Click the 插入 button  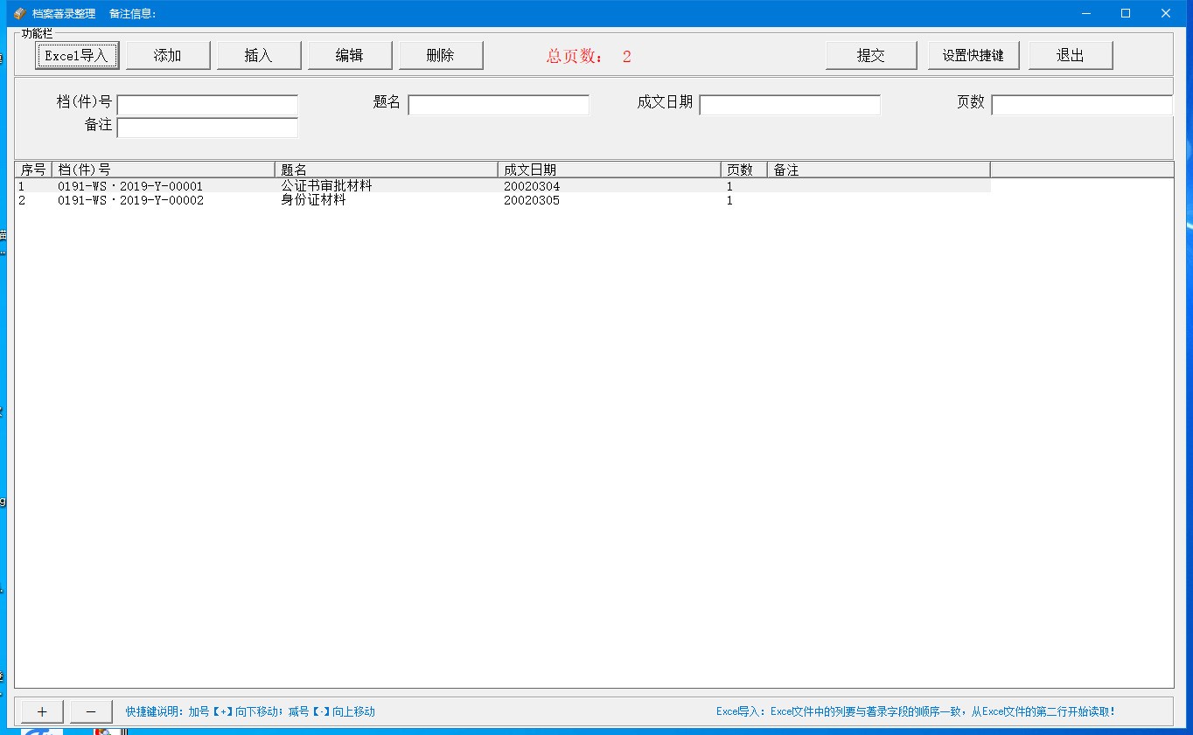pos(259,55)
